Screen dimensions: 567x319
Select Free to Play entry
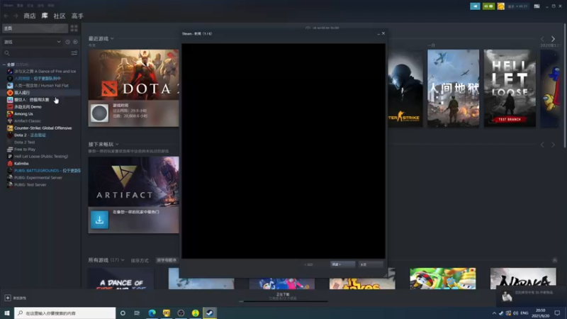tap(25, 149)
